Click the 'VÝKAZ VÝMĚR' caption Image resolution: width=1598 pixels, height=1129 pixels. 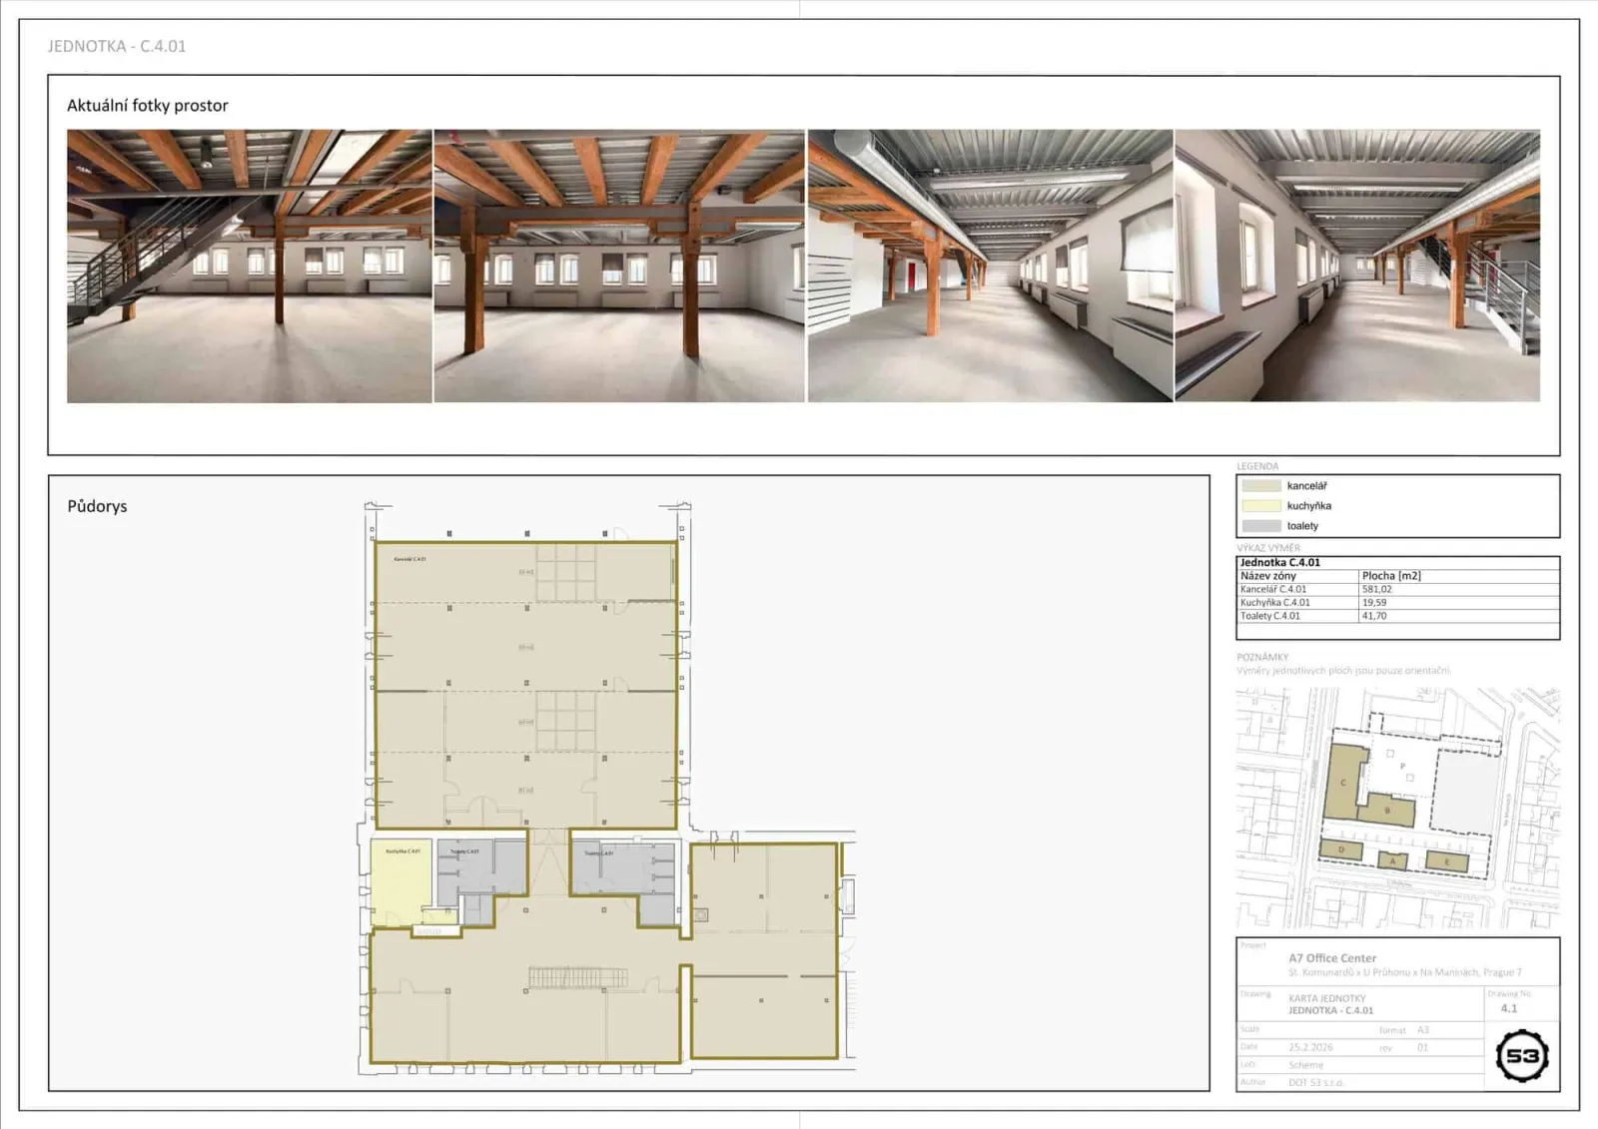[1268, 548]
